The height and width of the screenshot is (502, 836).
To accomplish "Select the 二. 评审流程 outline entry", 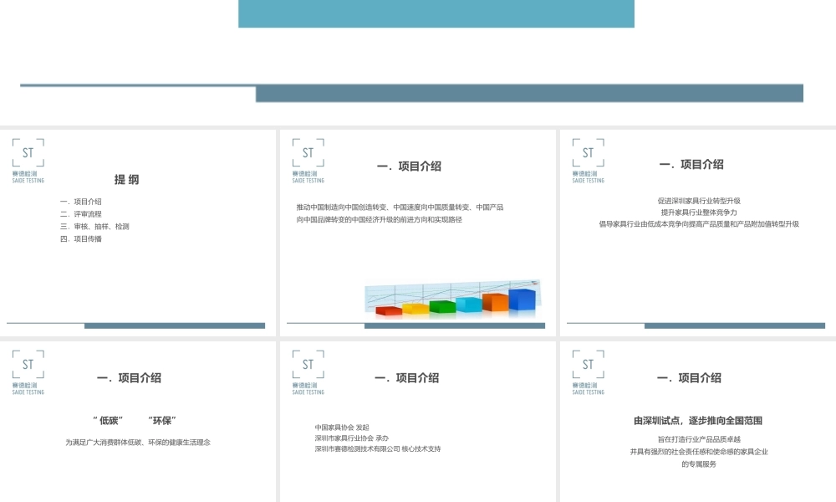I will point(79,213).
